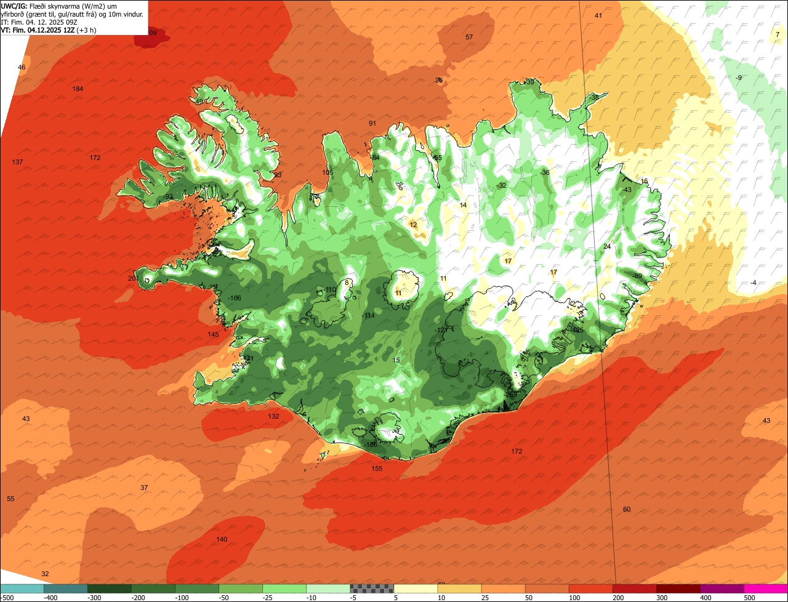Click the value -114 in central Iceland
The height and width of the screenshot is (602, 788).
coord(368,315)
